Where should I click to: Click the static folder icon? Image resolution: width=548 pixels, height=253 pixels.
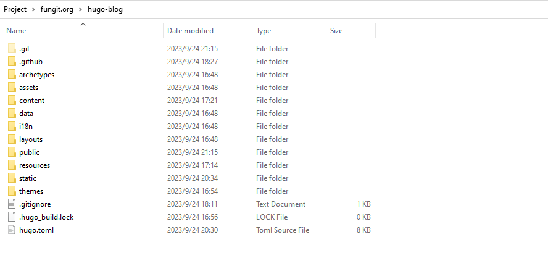[12, 178]
